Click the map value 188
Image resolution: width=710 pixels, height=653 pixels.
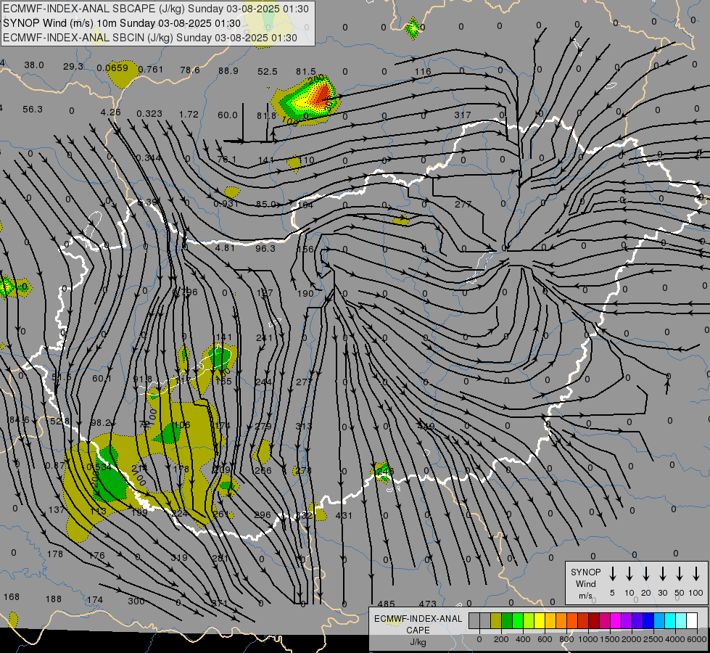pos(54,599)
